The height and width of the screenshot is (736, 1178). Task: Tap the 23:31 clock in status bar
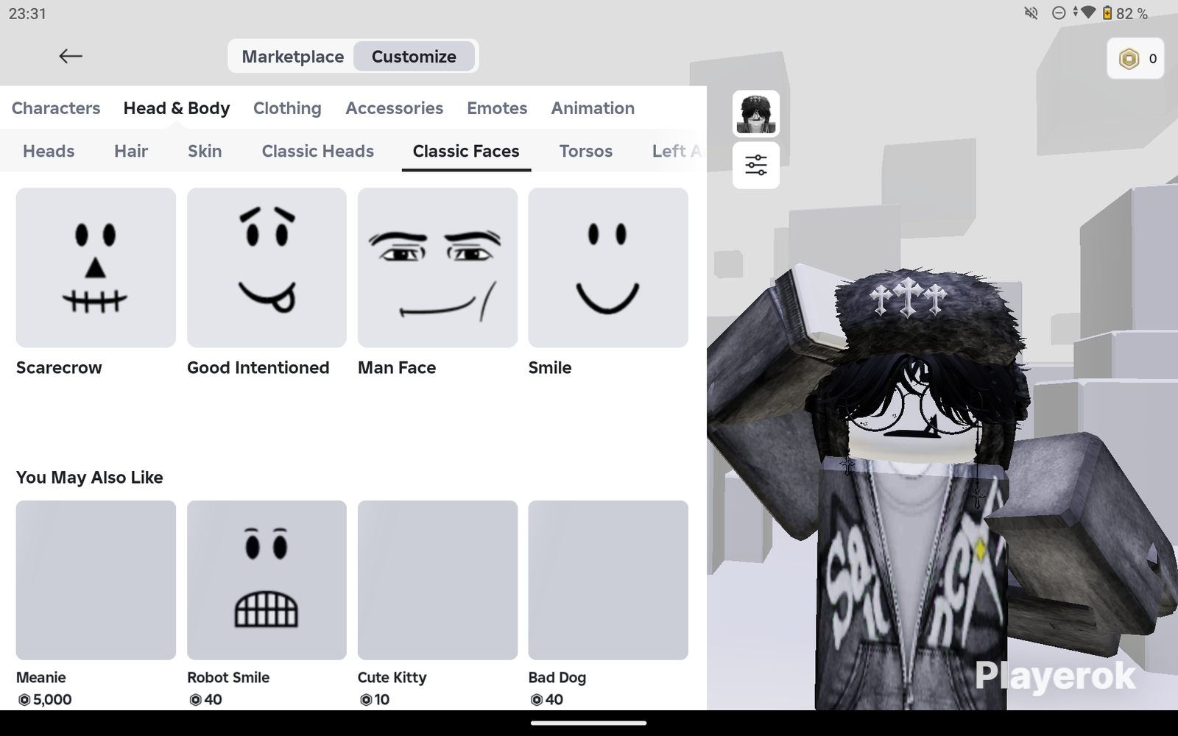[27, 13]
